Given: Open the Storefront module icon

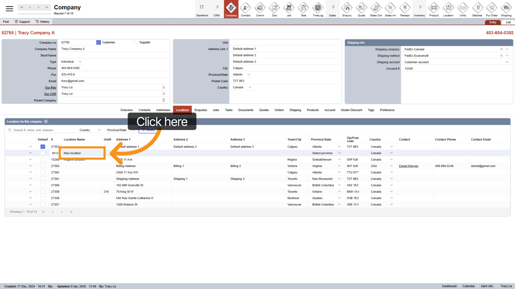Looking at the screenshot, I should pos(202,9).
